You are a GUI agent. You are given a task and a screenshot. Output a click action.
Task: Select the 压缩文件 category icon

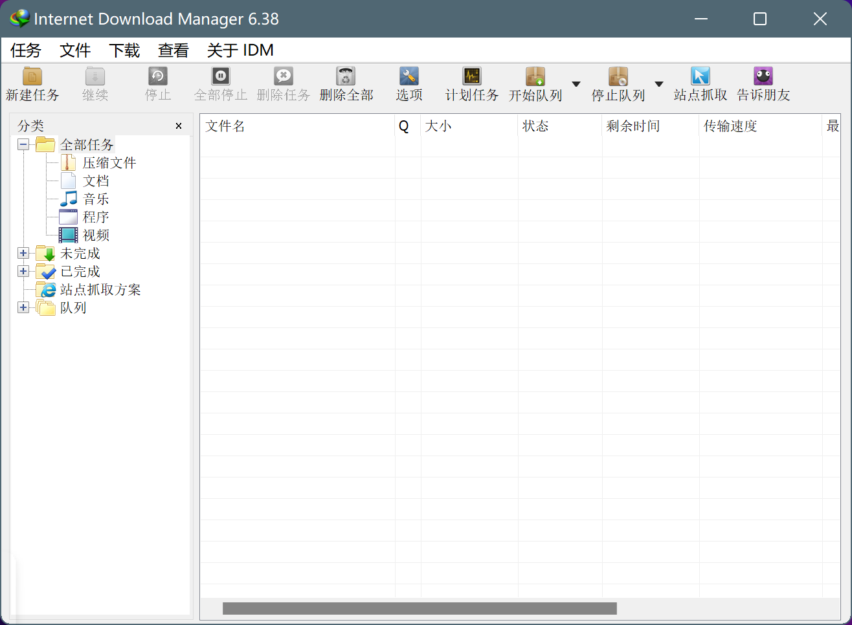(68, 162)
